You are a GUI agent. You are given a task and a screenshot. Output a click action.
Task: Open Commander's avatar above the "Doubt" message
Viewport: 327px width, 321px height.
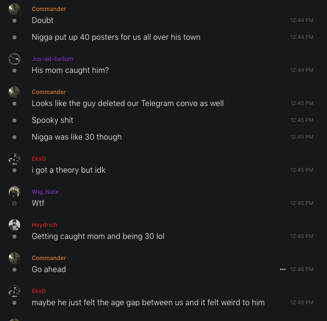tap(14, 9)
